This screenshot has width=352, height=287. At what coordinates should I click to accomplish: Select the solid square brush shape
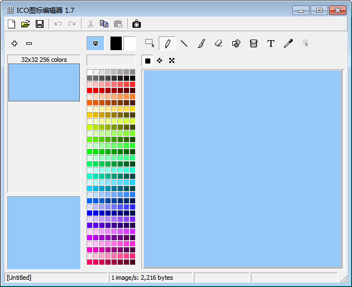tap(148, 61)
